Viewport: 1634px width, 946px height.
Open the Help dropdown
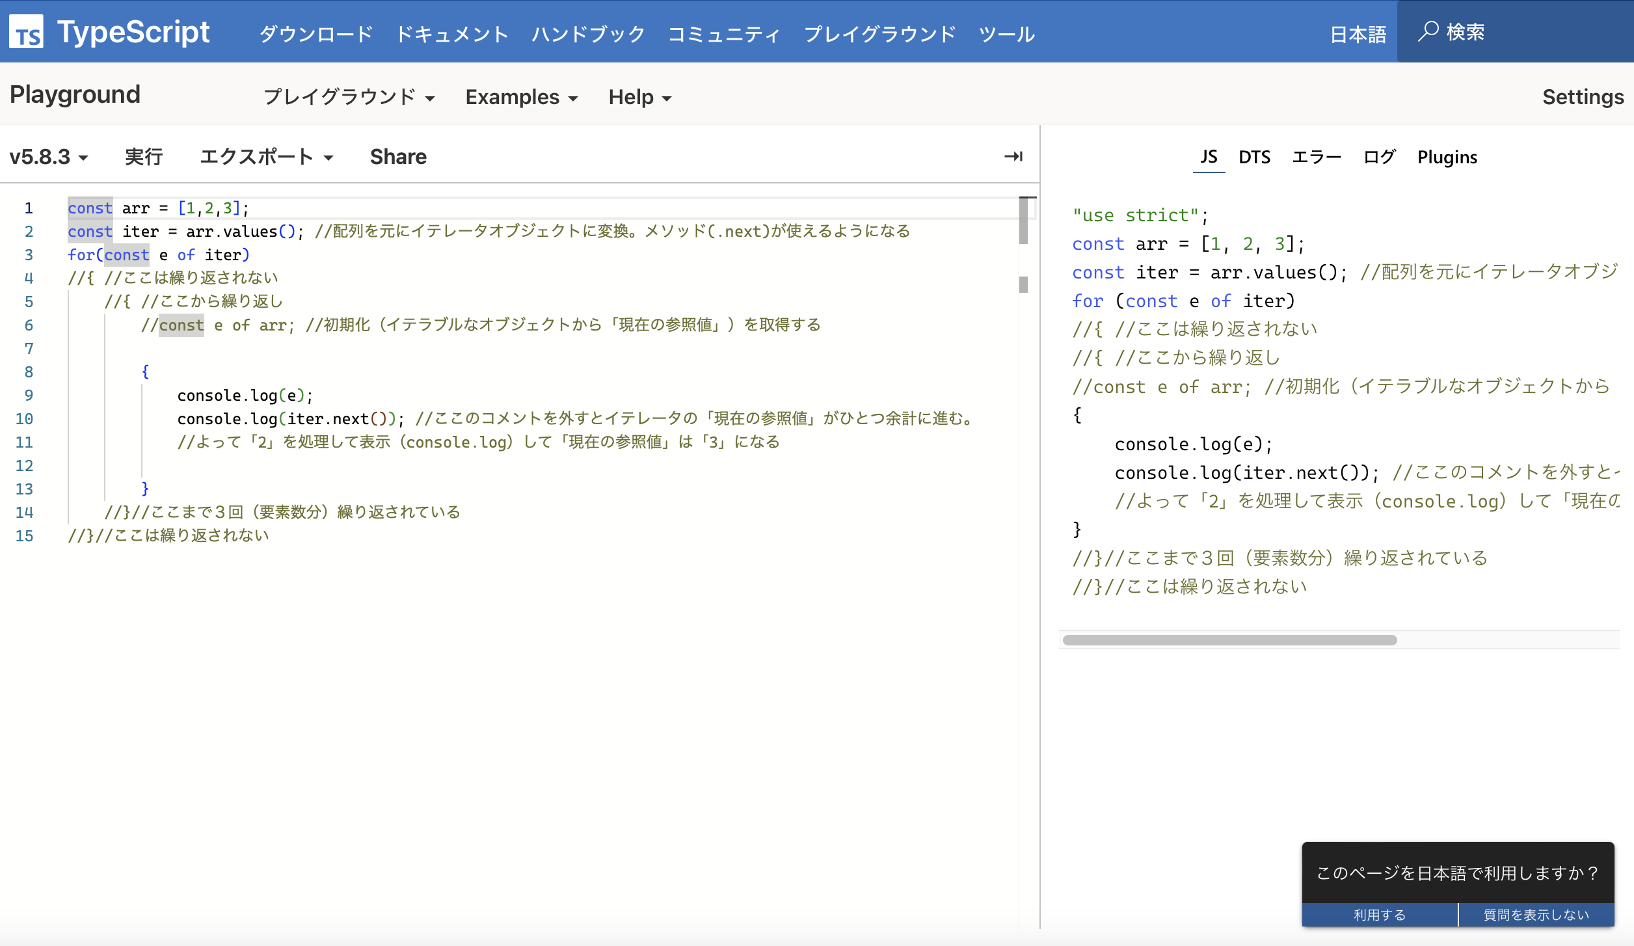(638, 97)
